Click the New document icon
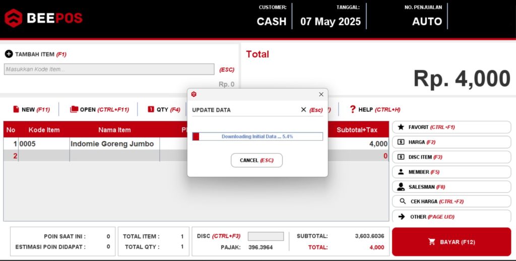This screenshot has height=261, width=516. (x=16, y=109)
